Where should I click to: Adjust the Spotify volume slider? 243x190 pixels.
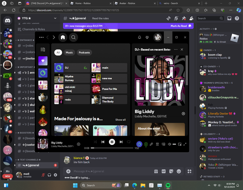[174, 144]
